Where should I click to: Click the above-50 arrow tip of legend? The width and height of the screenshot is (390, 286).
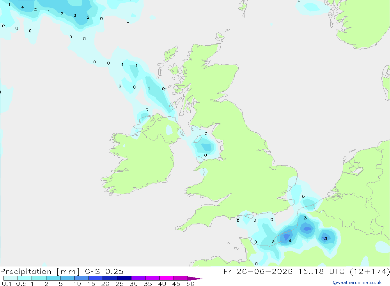[x=195, y=279]
